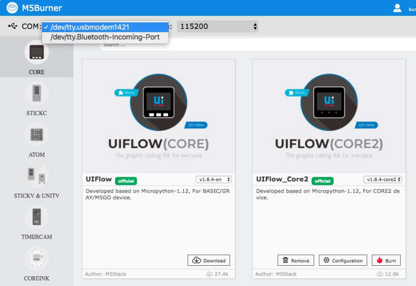Open the user account profile icon

397,8
